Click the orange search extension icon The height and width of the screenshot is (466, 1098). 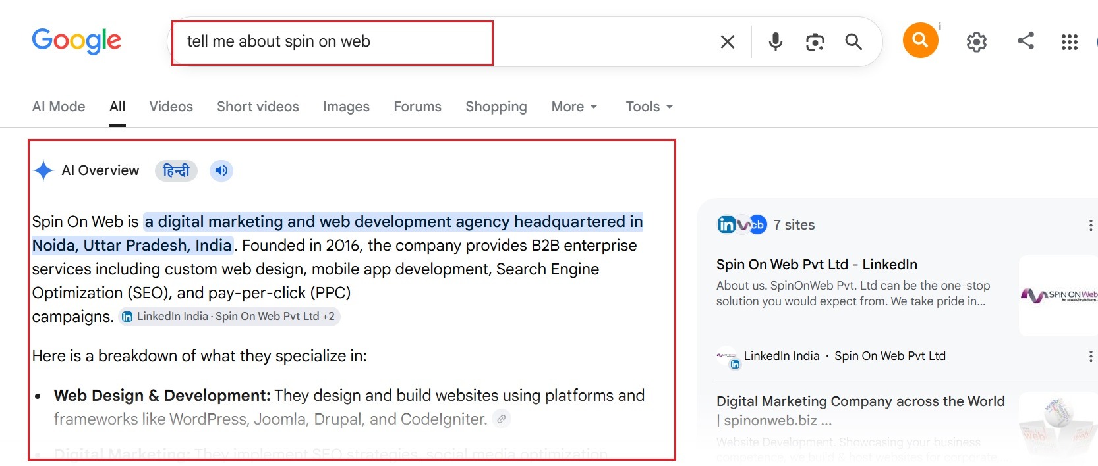[921, 40]
